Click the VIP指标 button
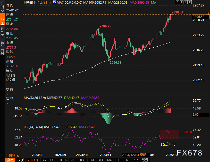Screen dimensions: 210x162 coord(33,160)
